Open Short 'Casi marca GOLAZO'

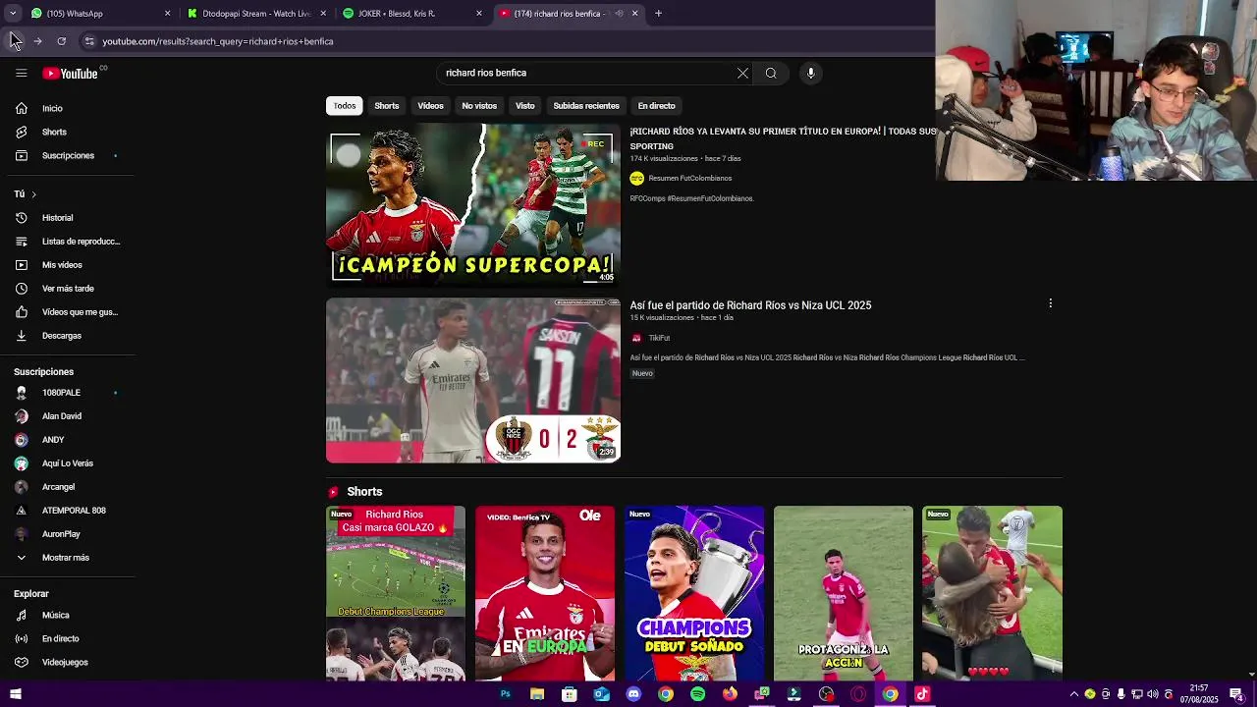[x=396, y=593]
